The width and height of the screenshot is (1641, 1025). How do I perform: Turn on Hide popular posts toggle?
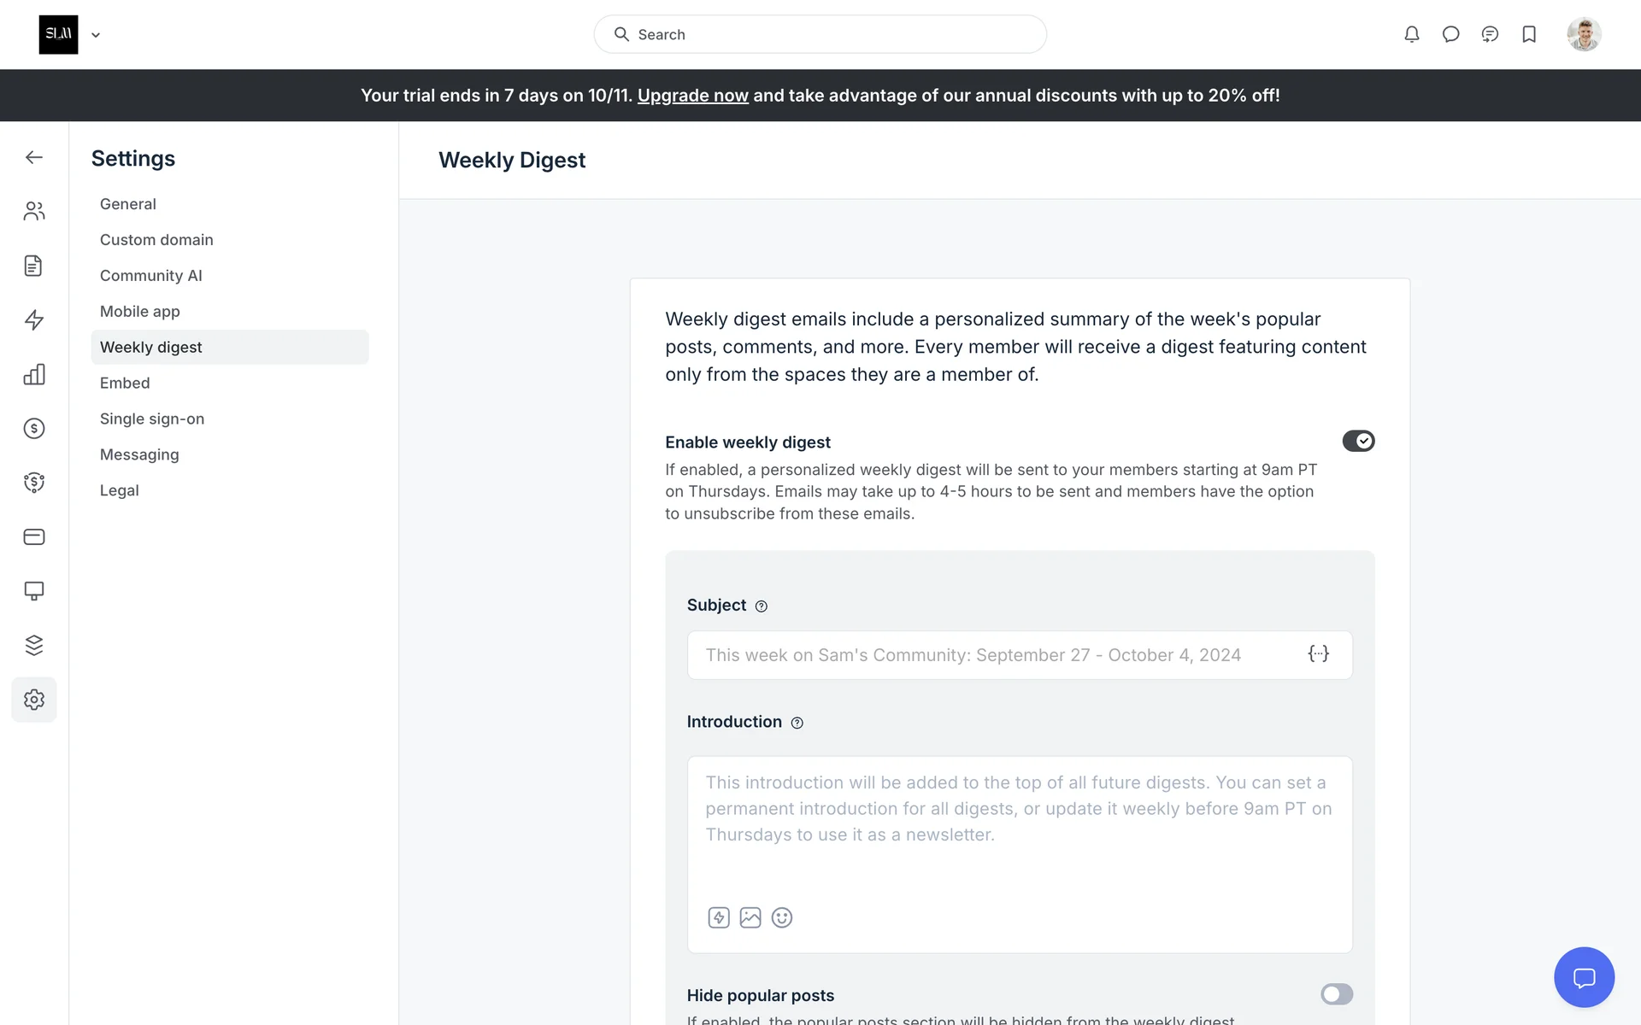[1336, 994]
